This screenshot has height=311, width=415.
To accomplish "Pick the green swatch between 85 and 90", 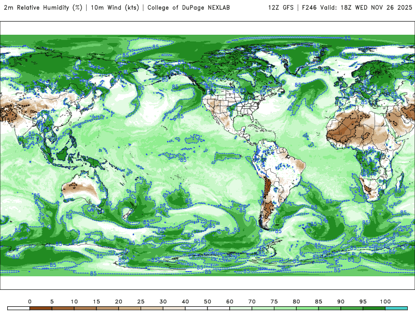I will coord(330,308).
